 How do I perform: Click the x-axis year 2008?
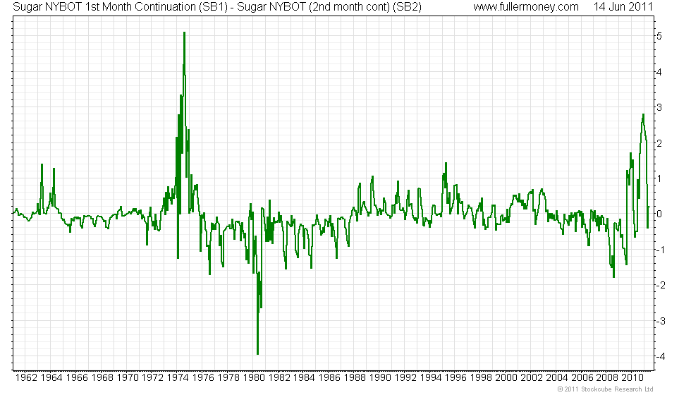[607, 378]
